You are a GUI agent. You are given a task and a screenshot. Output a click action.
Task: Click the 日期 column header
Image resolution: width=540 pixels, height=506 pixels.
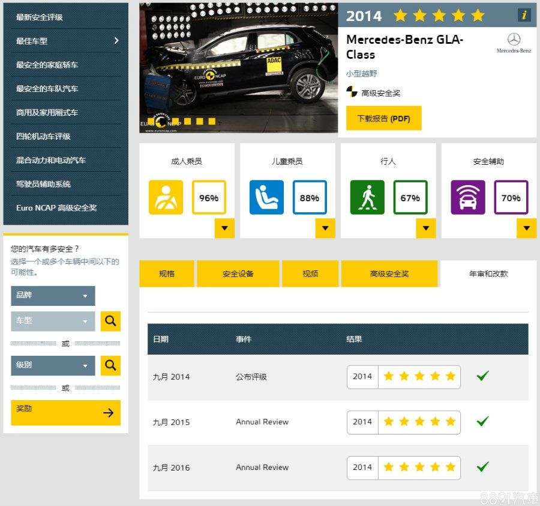(x=160, y=339)
